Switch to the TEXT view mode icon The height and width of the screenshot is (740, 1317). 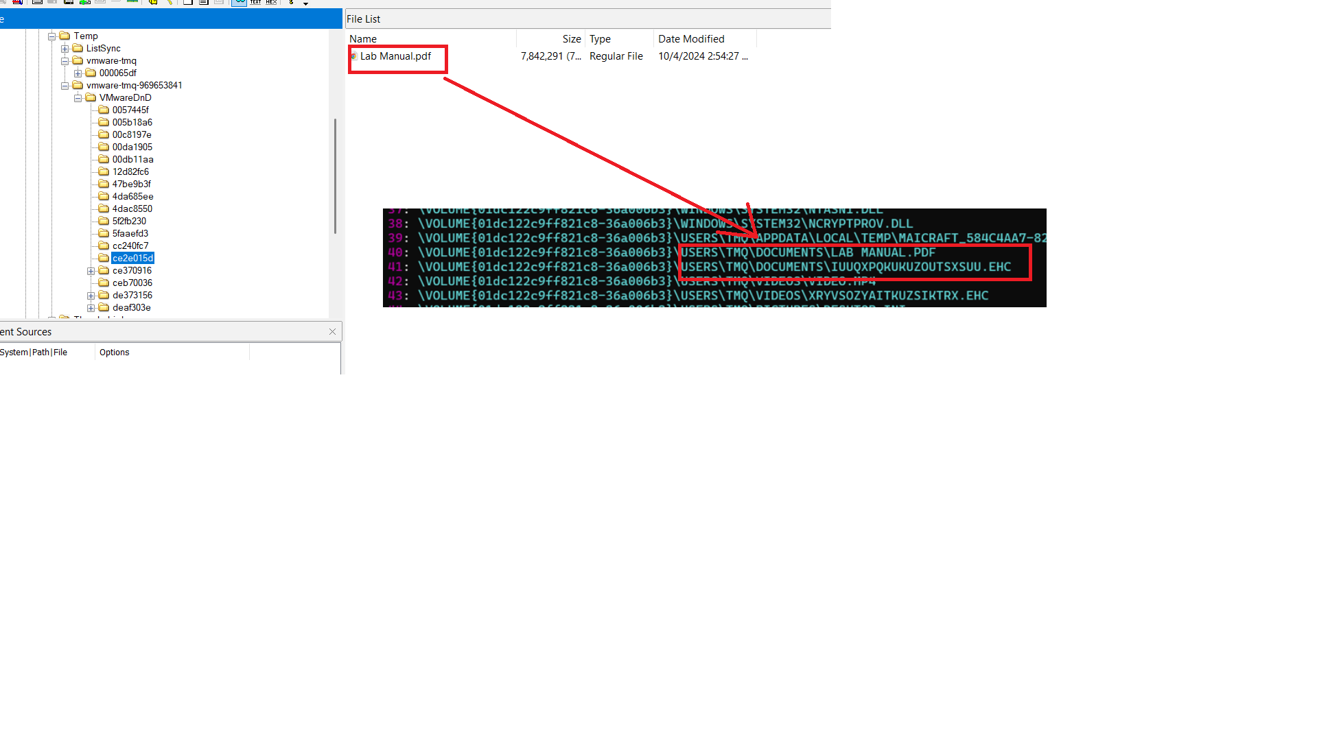click(255, 3)
